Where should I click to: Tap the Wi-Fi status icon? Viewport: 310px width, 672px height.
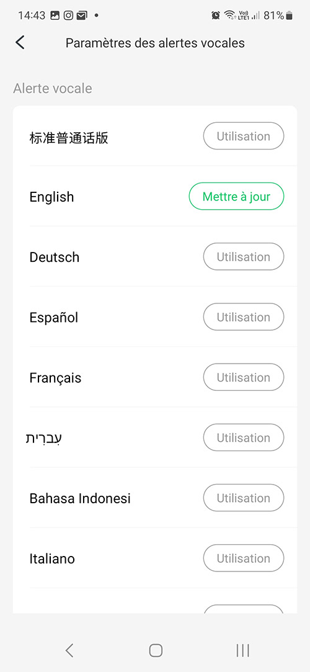click(x=230, y=16)
